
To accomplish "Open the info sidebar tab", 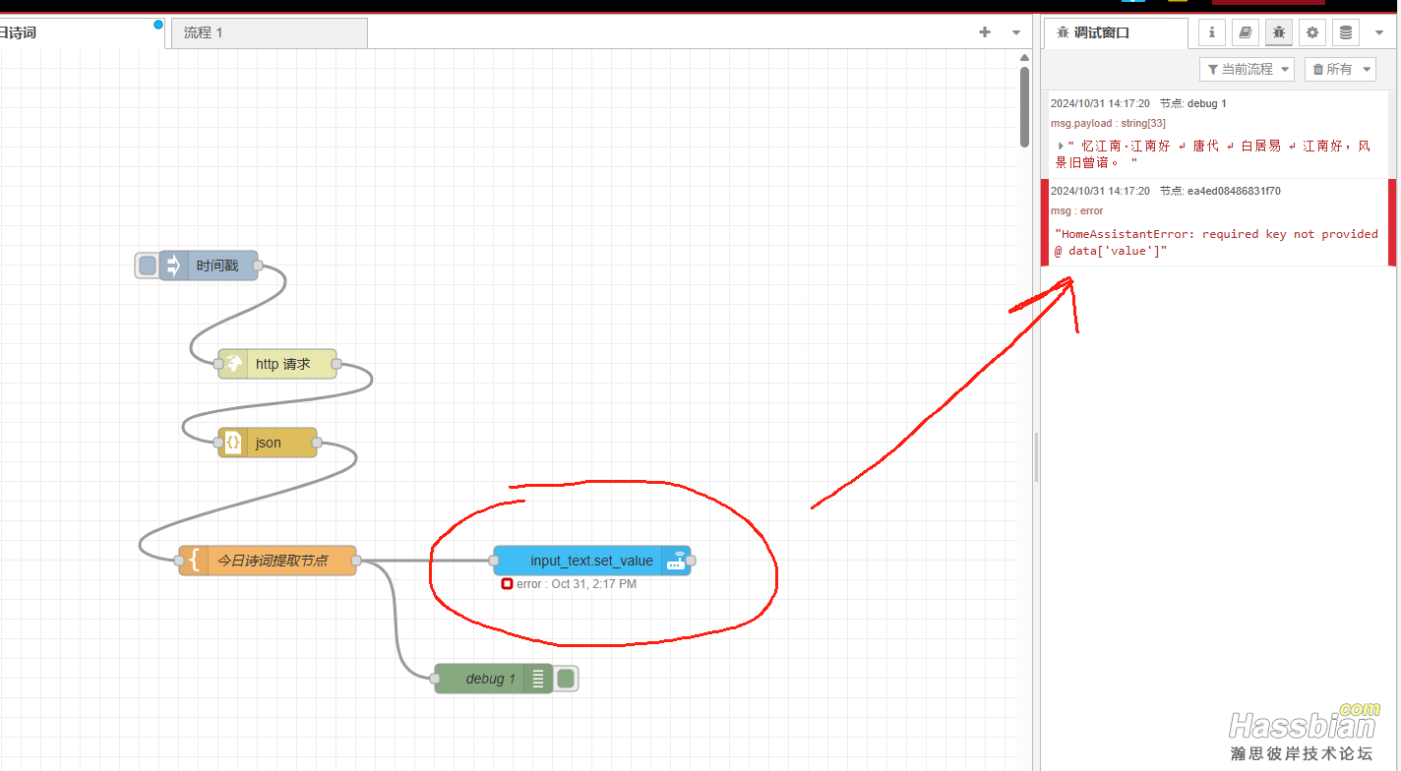I will [1211, 32].
